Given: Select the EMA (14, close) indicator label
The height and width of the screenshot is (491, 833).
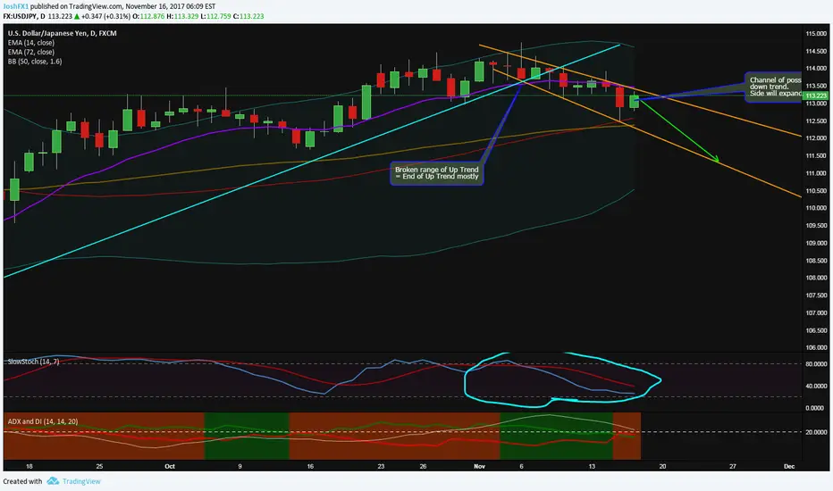Looking at the screenshot, I should coord(30,43).
